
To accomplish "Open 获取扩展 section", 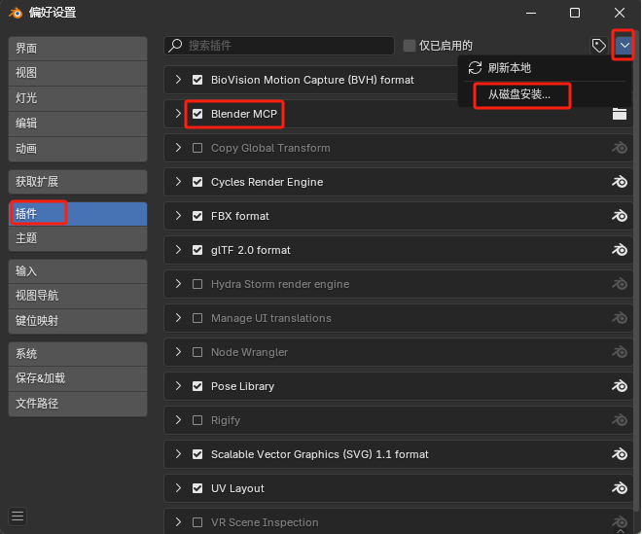I will [78, 182].
